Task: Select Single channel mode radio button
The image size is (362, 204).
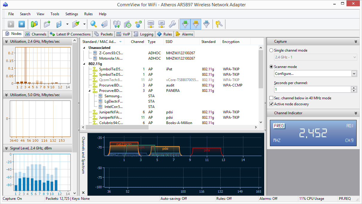Action: (x=271, y=50)
